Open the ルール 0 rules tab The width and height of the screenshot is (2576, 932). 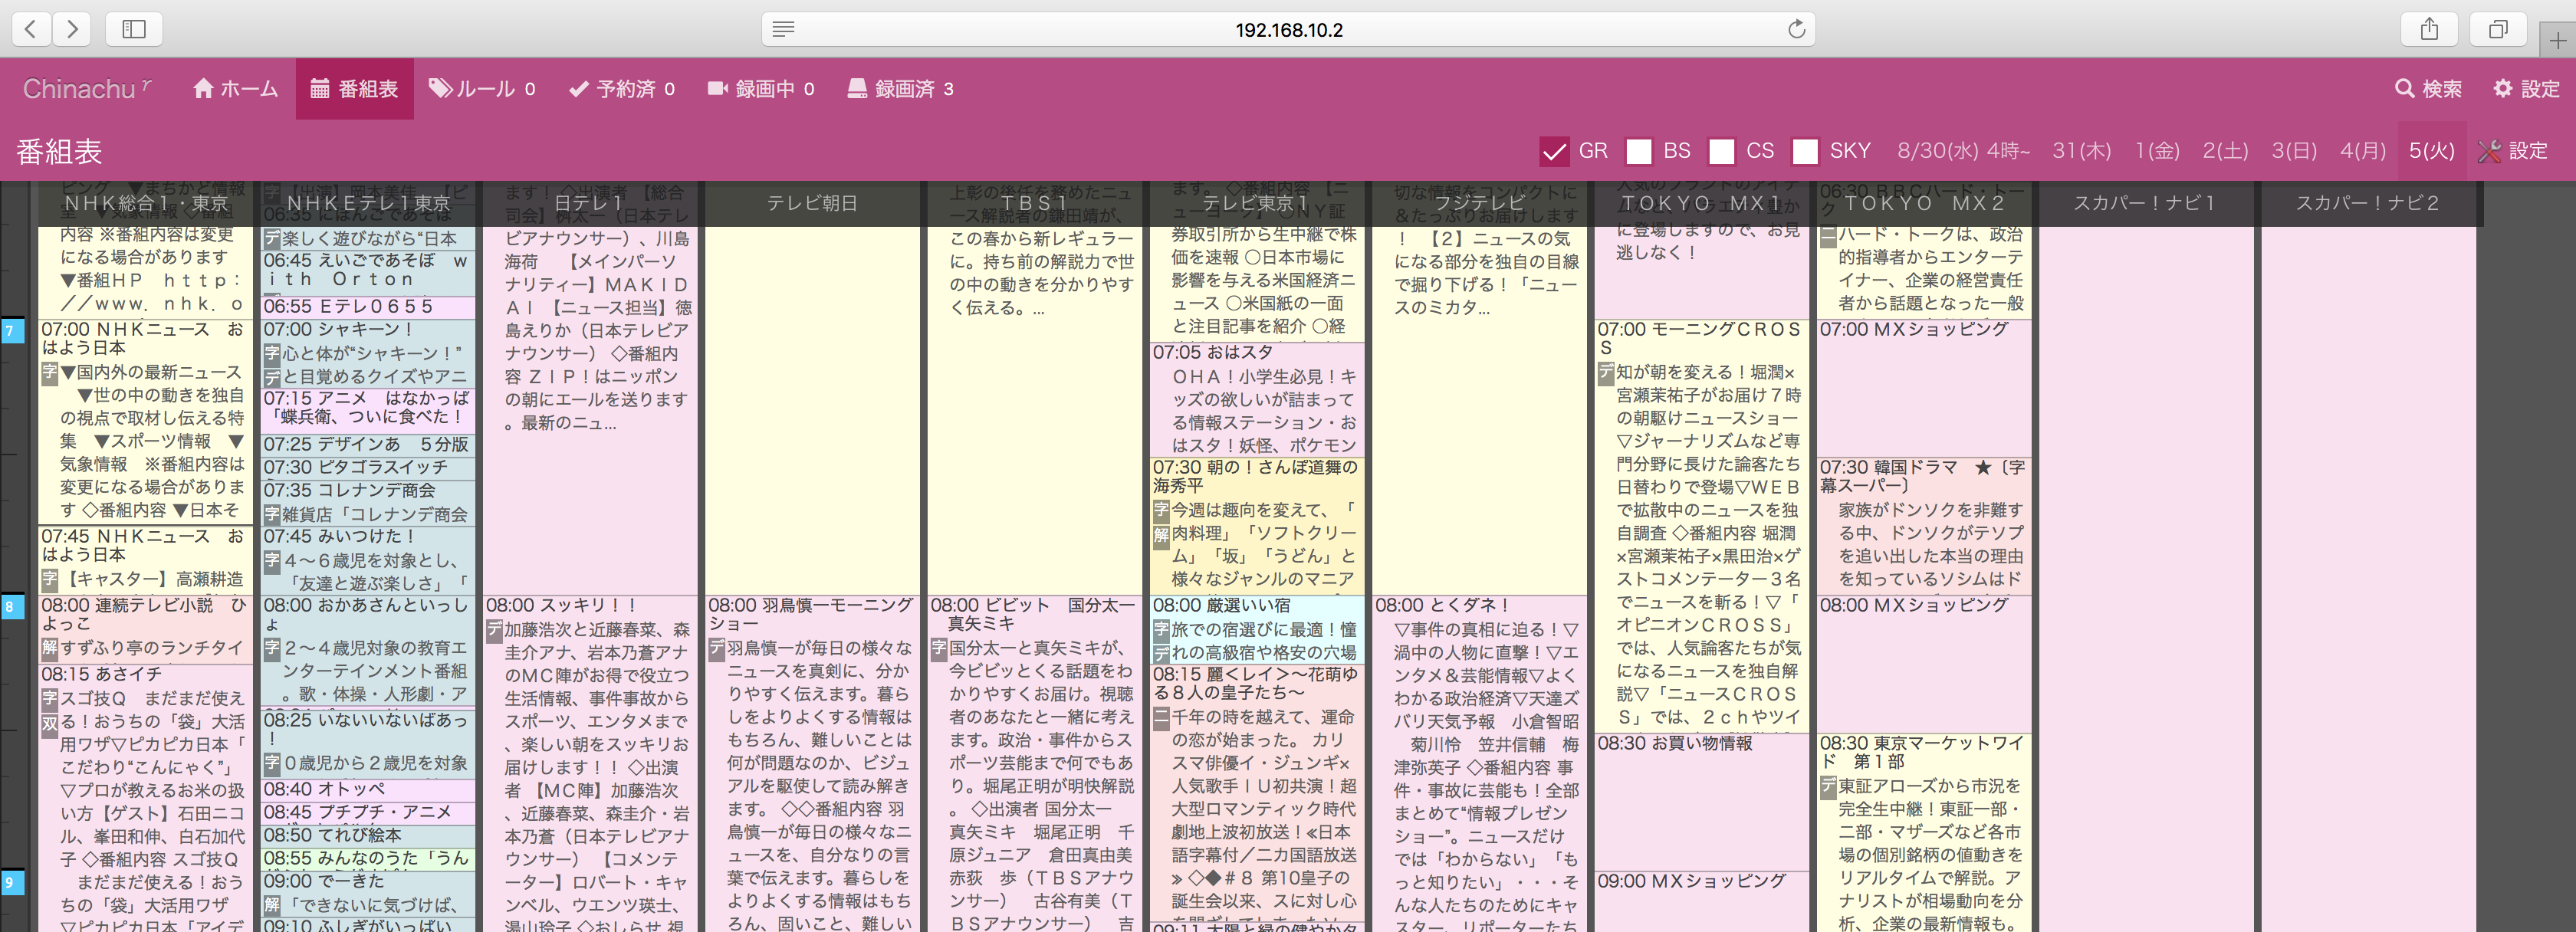coord(483,89)
